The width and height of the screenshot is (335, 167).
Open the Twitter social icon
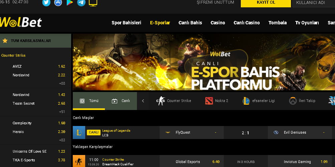46,2
